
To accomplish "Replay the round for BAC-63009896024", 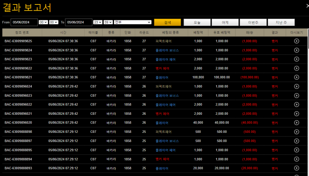I will pos(296,86).
